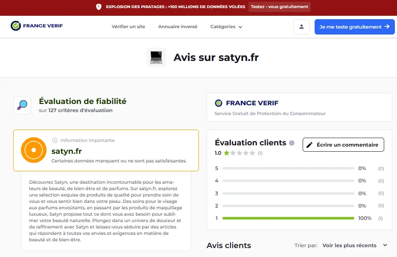Click the green 100% one-star rating bar
Screen dimensions: 397x257
tap(288, 218)
